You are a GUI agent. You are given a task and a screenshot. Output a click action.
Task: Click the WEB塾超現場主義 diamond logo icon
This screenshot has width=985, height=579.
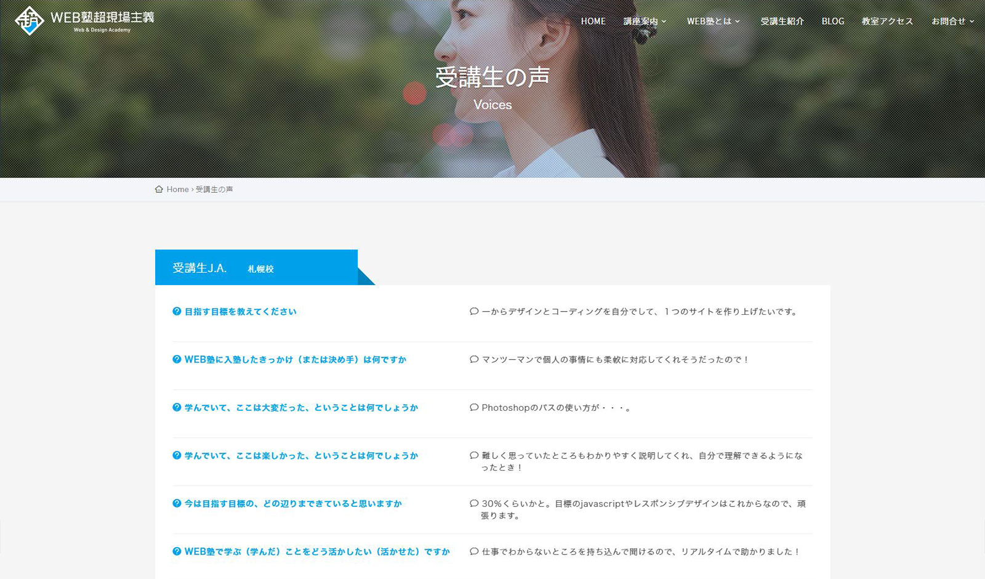coord(30,20)
